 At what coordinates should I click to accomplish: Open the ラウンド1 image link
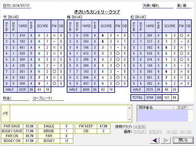click(x=140, y=132)
